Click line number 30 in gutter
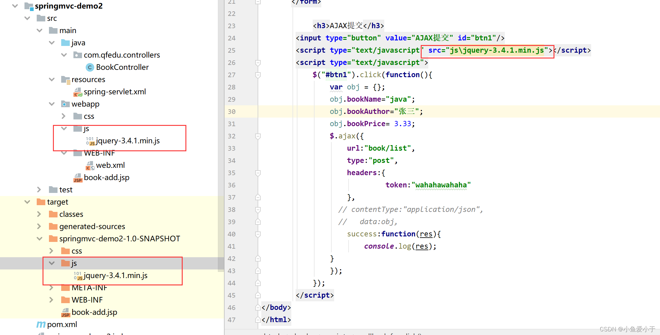 point(232,112)
